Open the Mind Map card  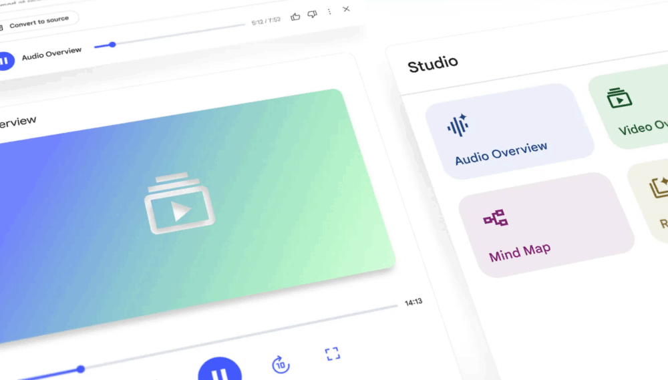(x=546, y=225)
